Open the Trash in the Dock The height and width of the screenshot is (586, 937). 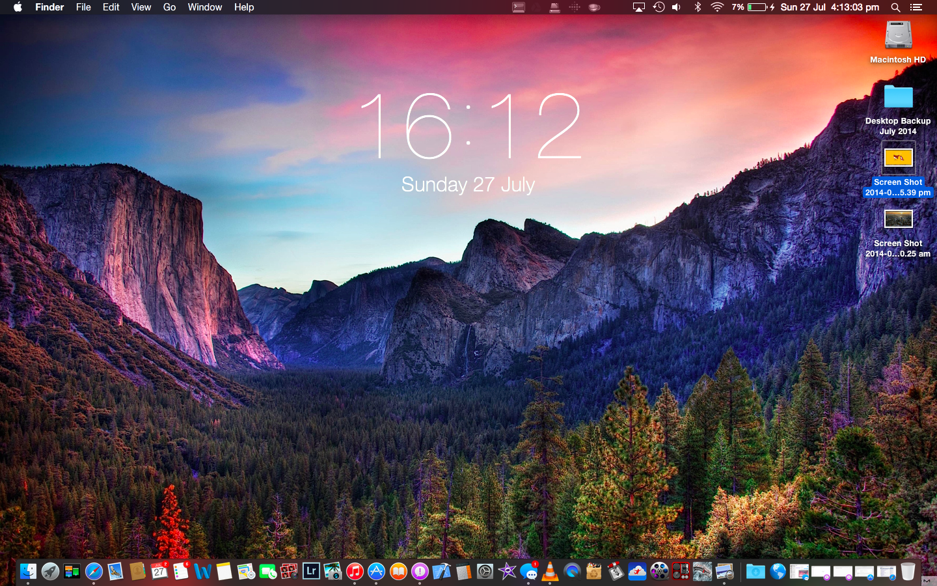pos(908,572)
